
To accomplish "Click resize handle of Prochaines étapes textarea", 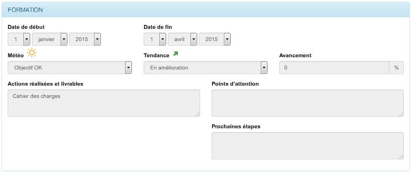I will tap(401, 157).
